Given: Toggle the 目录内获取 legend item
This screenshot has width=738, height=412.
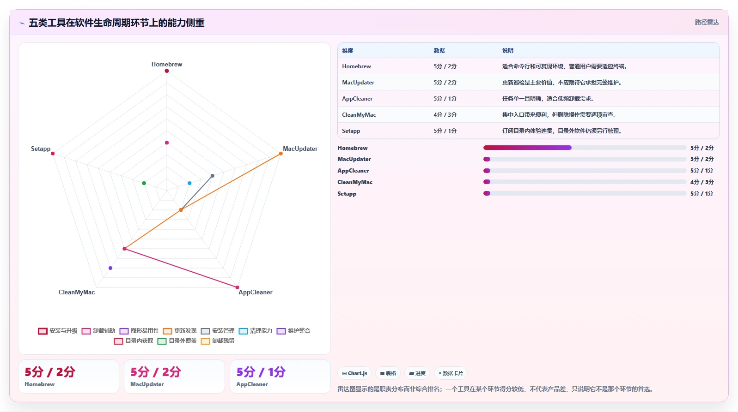Looking at the screenshot, I should click(x=134, y=341).
